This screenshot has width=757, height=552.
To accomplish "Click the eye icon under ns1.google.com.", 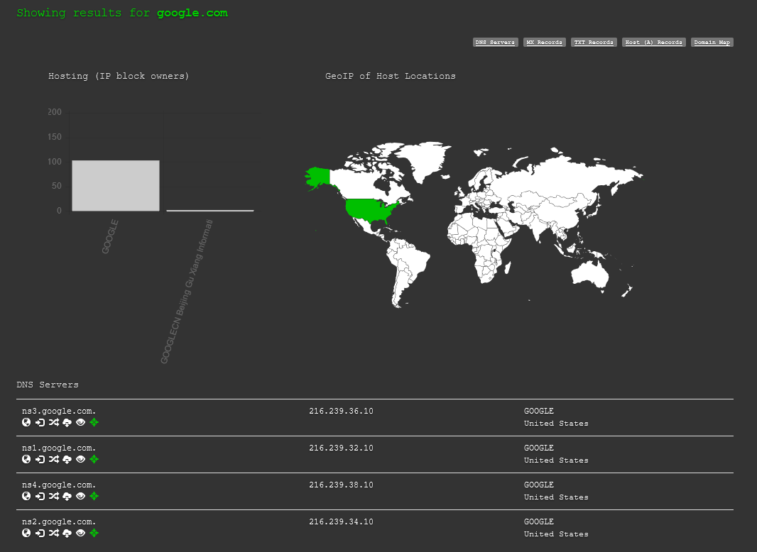I will tap(81, 459).
